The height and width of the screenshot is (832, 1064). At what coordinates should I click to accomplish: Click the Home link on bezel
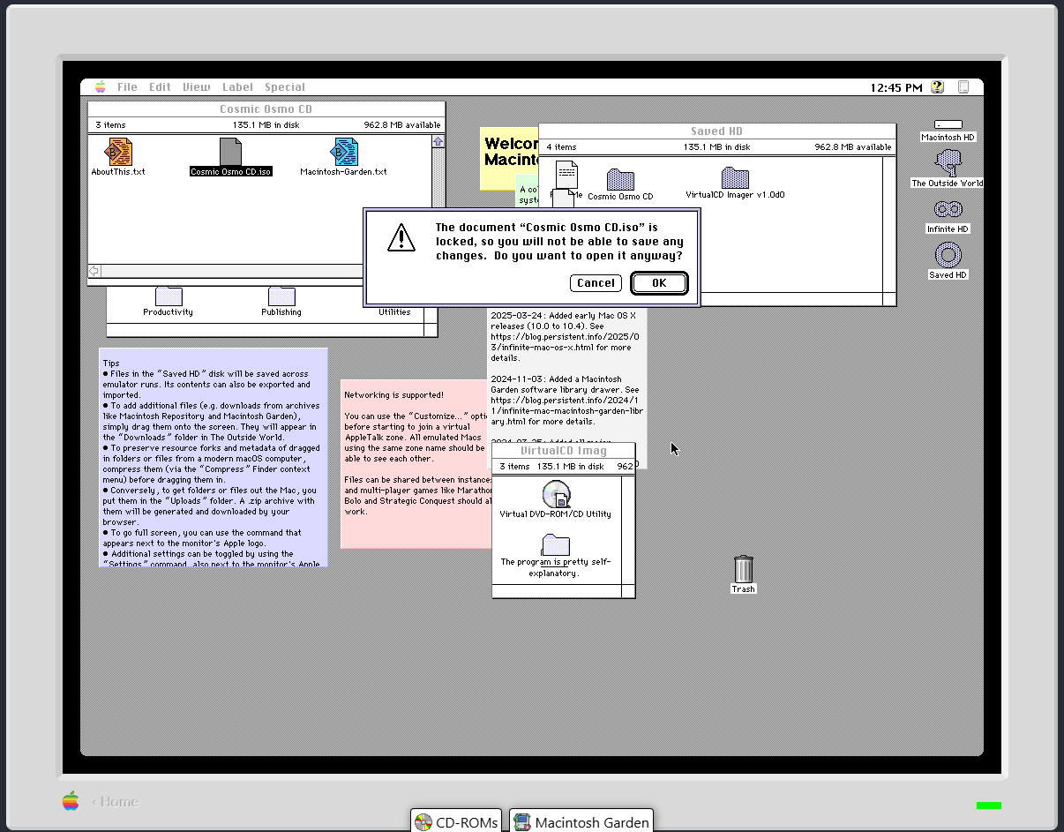[x=116, y=801]
